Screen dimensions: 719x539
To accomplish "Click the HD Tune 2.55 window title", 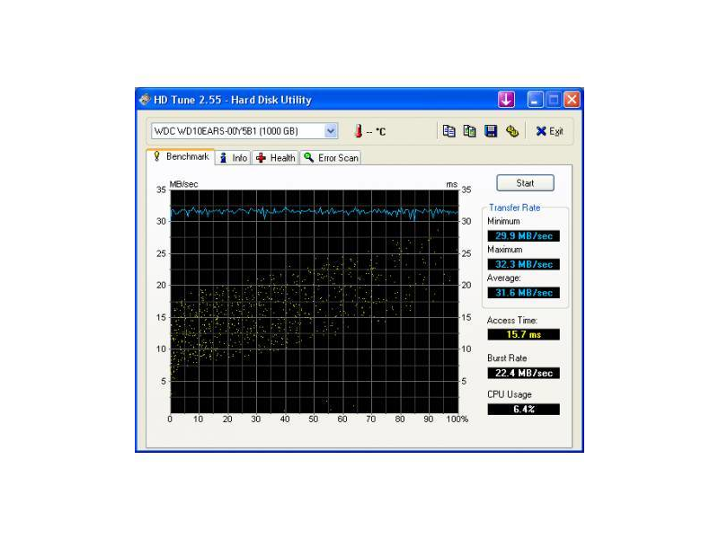I will click(233, 100).
